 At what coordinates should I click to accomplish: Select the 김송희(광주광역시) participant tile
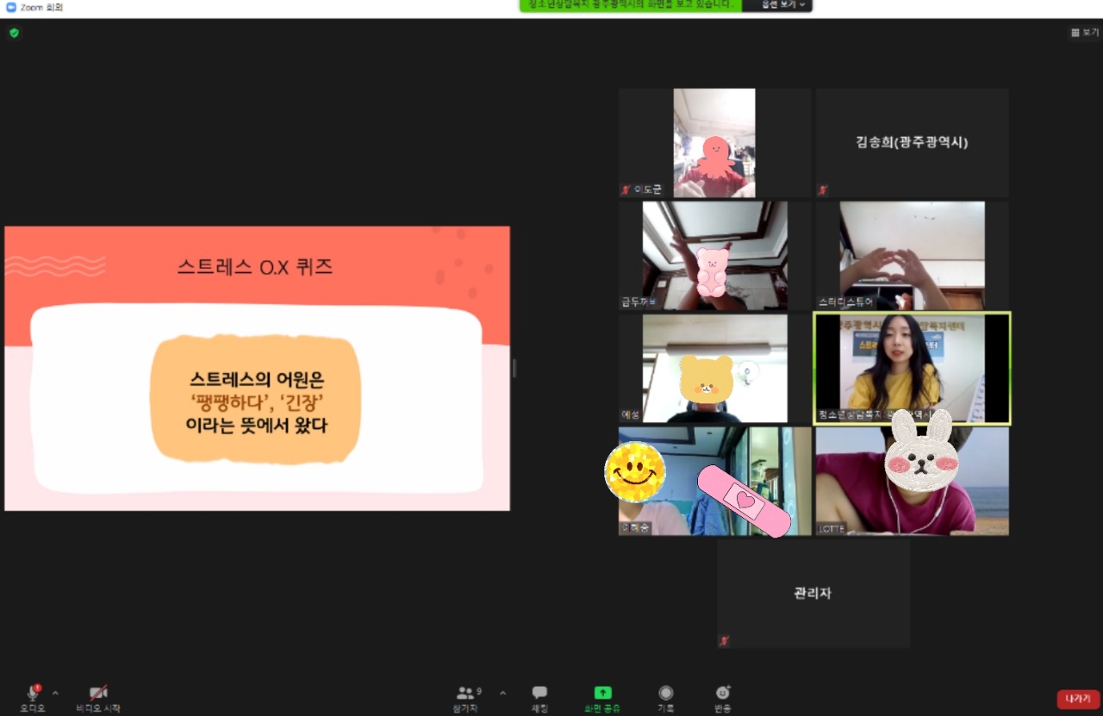pos(912,143)
